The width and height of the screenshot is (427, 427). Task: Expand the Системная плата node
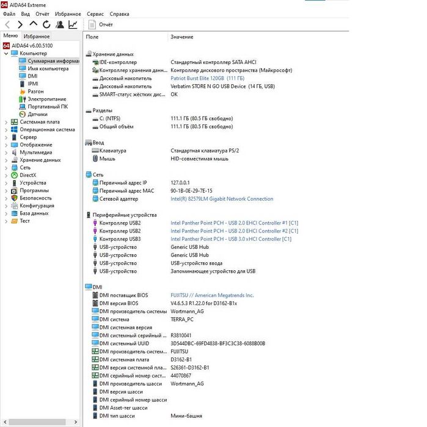point(6,122)
